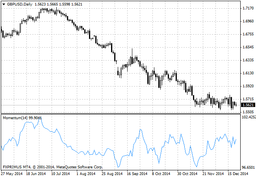
Task: Select the 1.6960 price level label
Action: (248, 21)
